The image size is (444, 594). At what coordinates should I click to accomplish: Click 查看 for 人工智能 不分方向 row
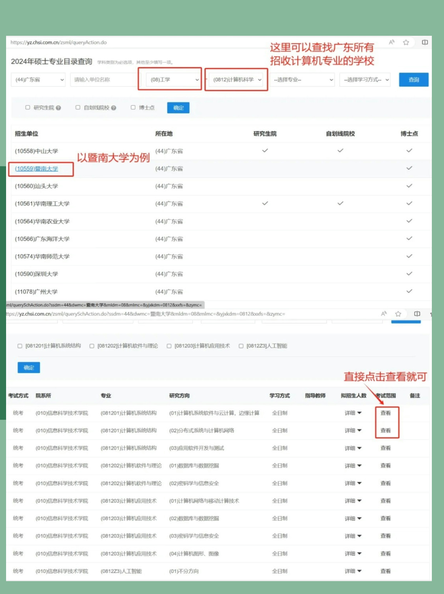pos(385,571)
